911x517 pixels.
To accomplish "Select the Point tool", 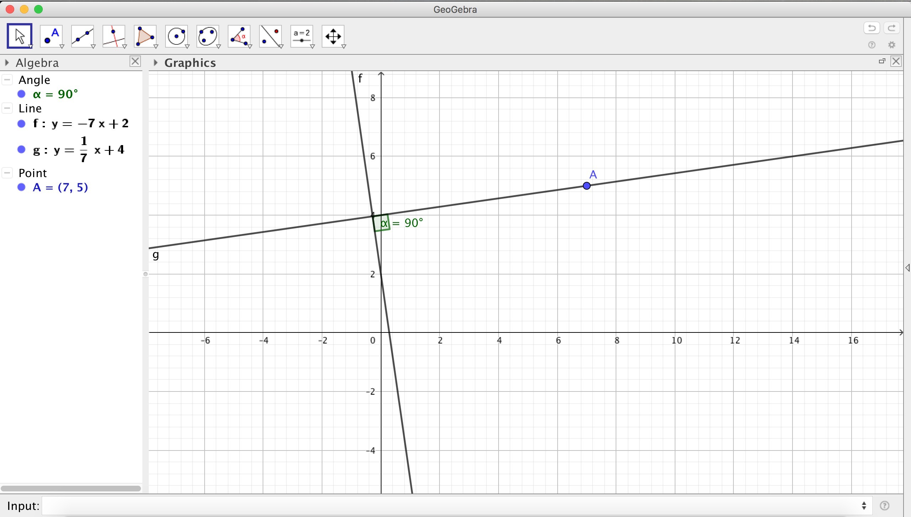I will 52,36.
